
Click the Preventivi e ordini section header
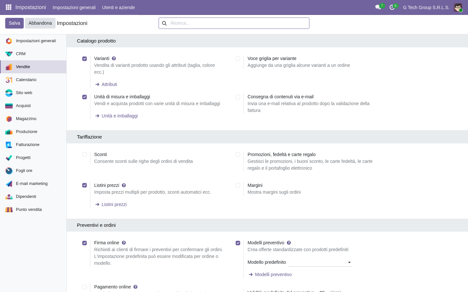[267, 225]
